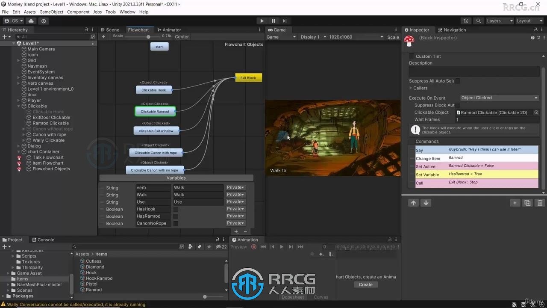Check the CanonNoRope boolean value
The height and width of the screenshot is (308, 547).
click(x=176, y=223)
